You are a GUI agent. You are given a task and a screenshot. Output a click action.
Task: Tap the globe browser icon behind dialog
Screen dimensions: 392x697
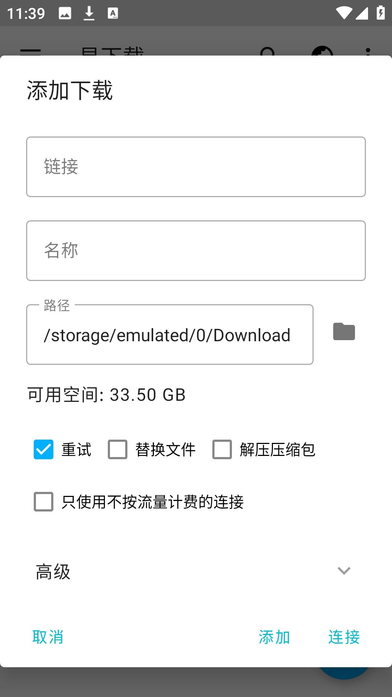(322, 52)
